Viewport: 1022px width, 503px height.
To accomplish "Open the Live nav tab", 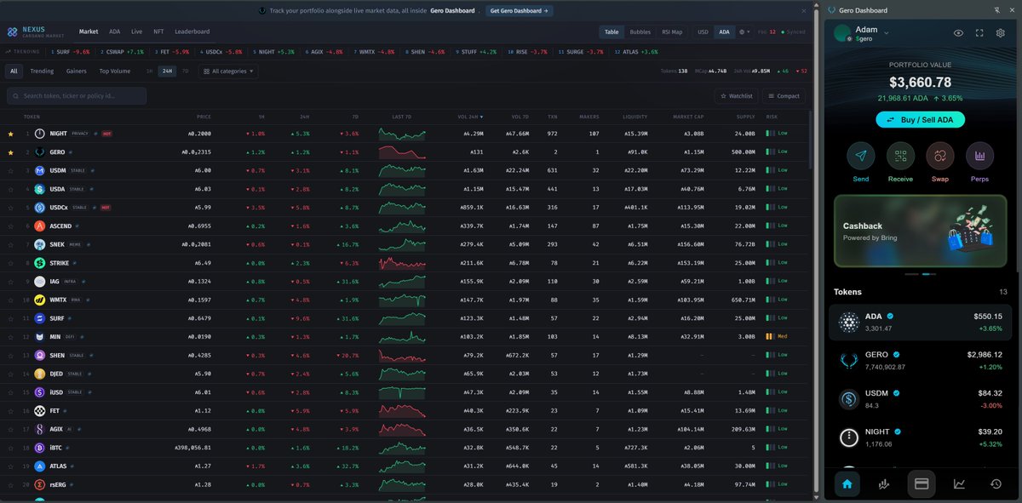I will (x=136, y=31).
